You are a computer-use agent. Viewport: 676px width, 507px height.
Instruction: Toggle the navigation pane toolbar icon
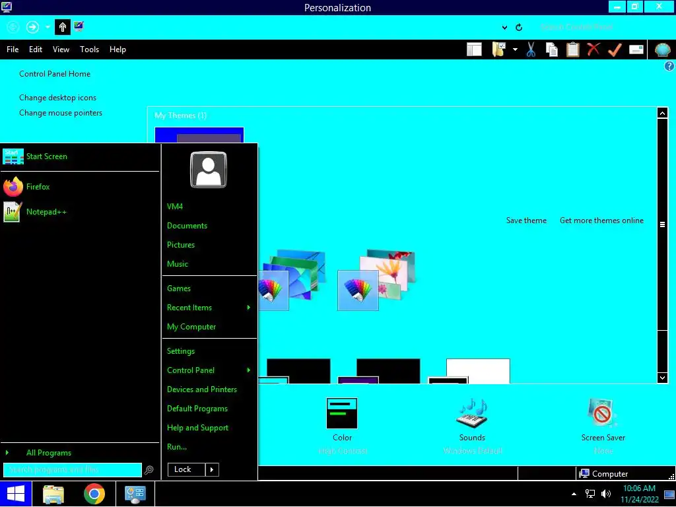coord(474,50)
